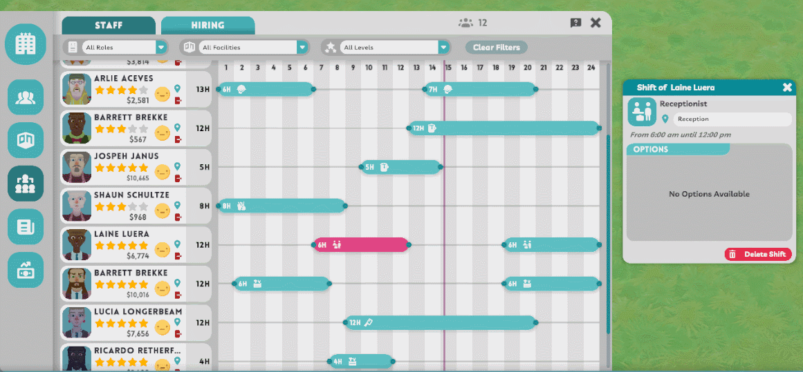Viewport: 803px width, 372px height.
Task: Click Laine Luera's portrait
Action: [76, 245]
